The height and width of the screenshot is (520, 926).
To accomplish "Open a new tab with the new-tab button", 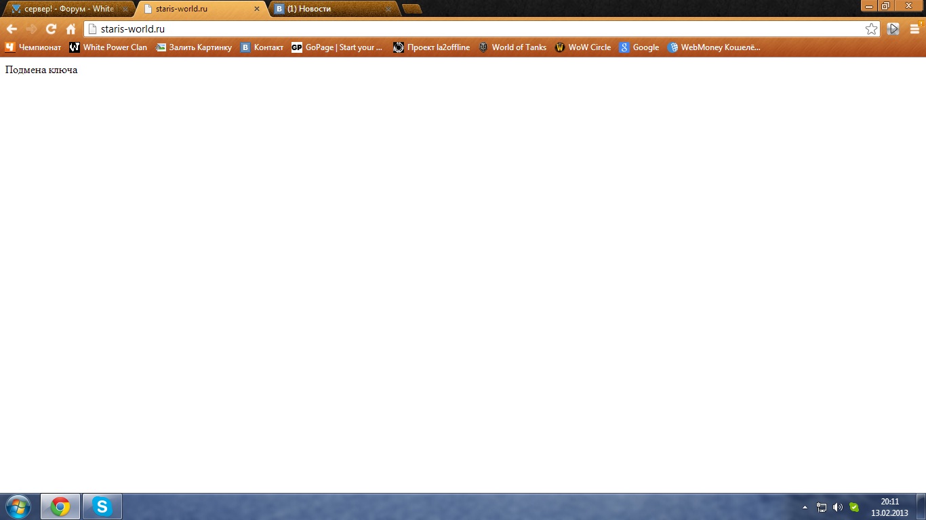I will (x=412, y=9).
